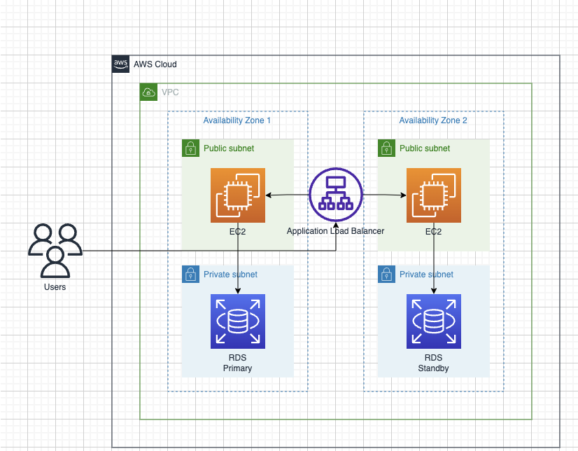This screenshot has height=451, width=578.
Task: Click the Zone 1 public subnet lock icon
Action: tap(190, 148)
